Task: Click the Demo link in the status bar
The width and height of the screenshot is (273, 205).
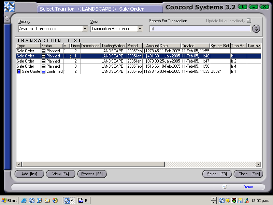Action: (x=248, y=187)
